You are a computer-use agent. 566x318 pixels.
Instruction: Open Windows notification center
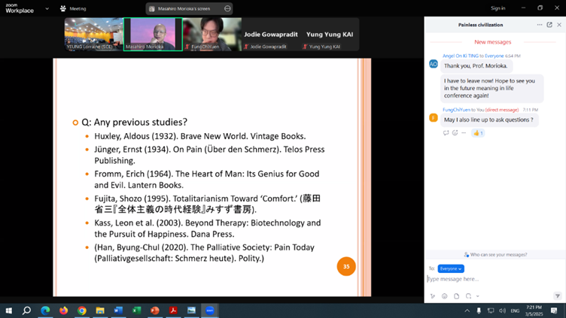pos(554,310)
